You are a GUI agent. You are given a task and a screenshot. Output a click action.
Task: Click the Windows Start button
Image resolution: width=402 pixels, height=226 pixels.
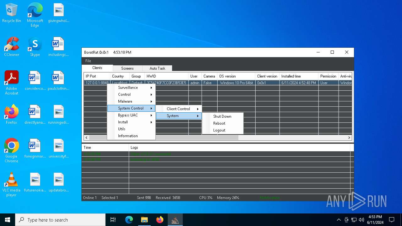point(8,220)
